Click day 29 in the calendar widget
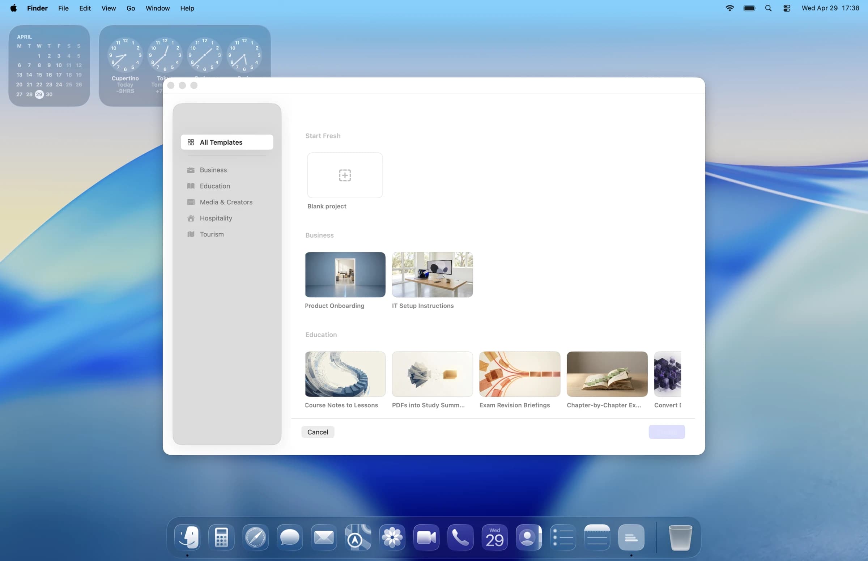 point(39,94)
